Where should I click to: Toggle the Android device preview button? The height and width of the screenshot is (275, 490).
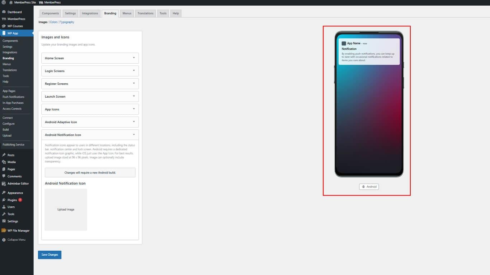369,187
